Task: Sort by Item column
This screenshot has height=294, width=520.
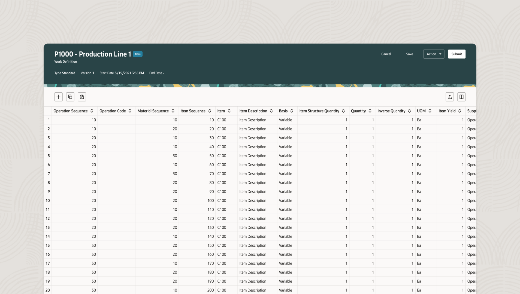Action: coord(229,111)
